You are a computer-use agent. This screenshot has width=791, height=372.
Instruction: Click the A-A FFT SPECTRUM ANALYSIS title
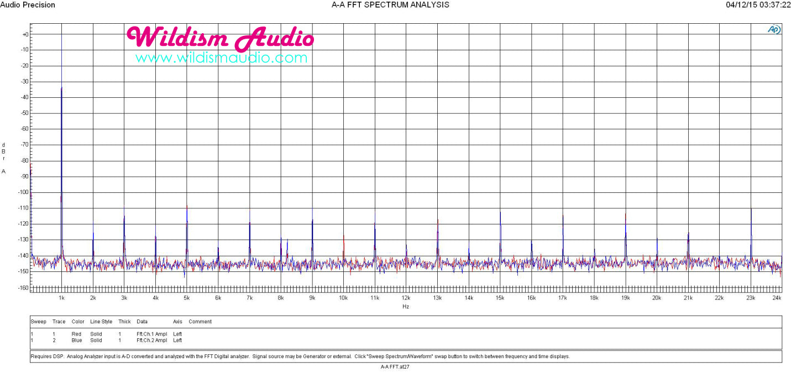tap(390, 5)
